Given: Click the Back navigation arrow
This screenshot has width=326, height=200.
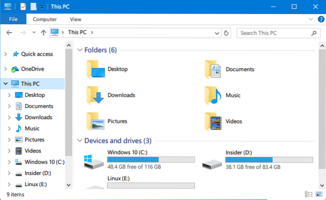Looking at the screenshot, I should [x=9, y=33].
